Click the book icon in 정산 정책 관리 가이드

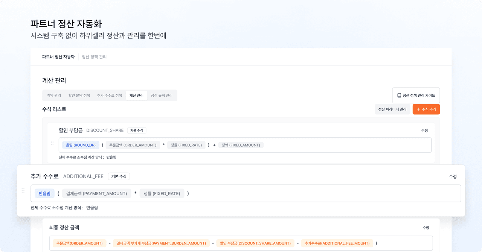coord(399,96)
